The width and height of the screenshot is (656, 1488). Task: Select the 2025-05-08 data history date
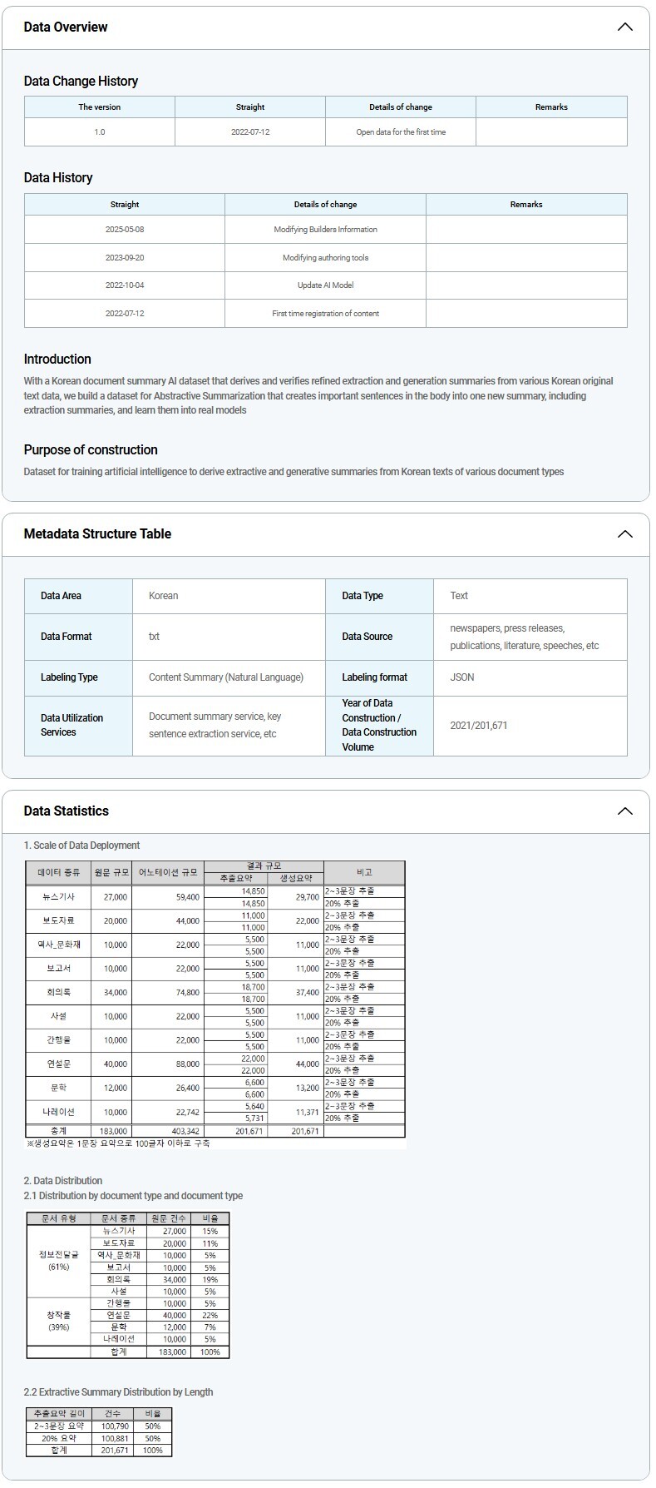125,230
